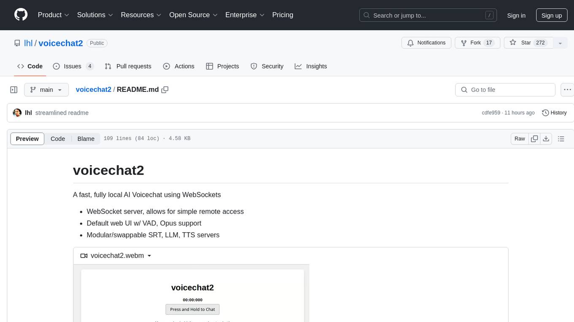
Task: Expand the Open Source menu
Action: coord(194,15)
